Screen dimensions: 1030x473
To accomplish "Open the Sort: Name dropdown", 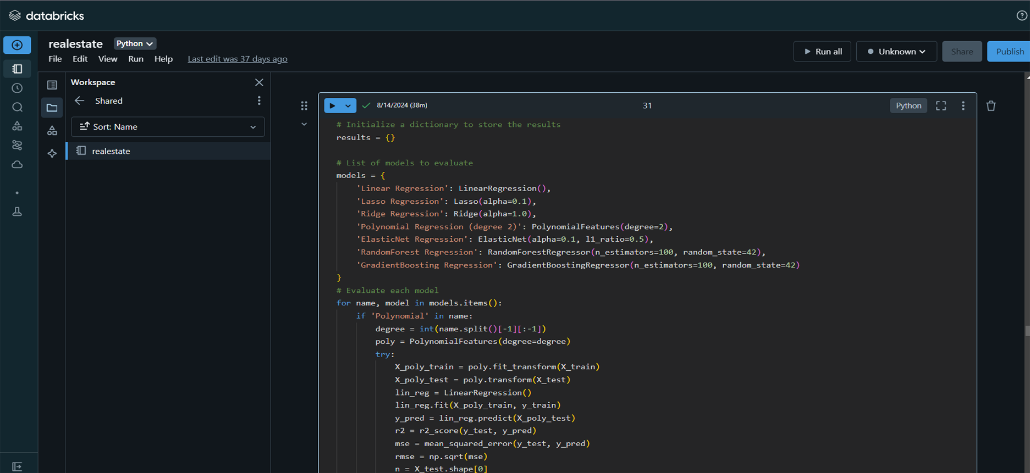I will coord(168,127).
